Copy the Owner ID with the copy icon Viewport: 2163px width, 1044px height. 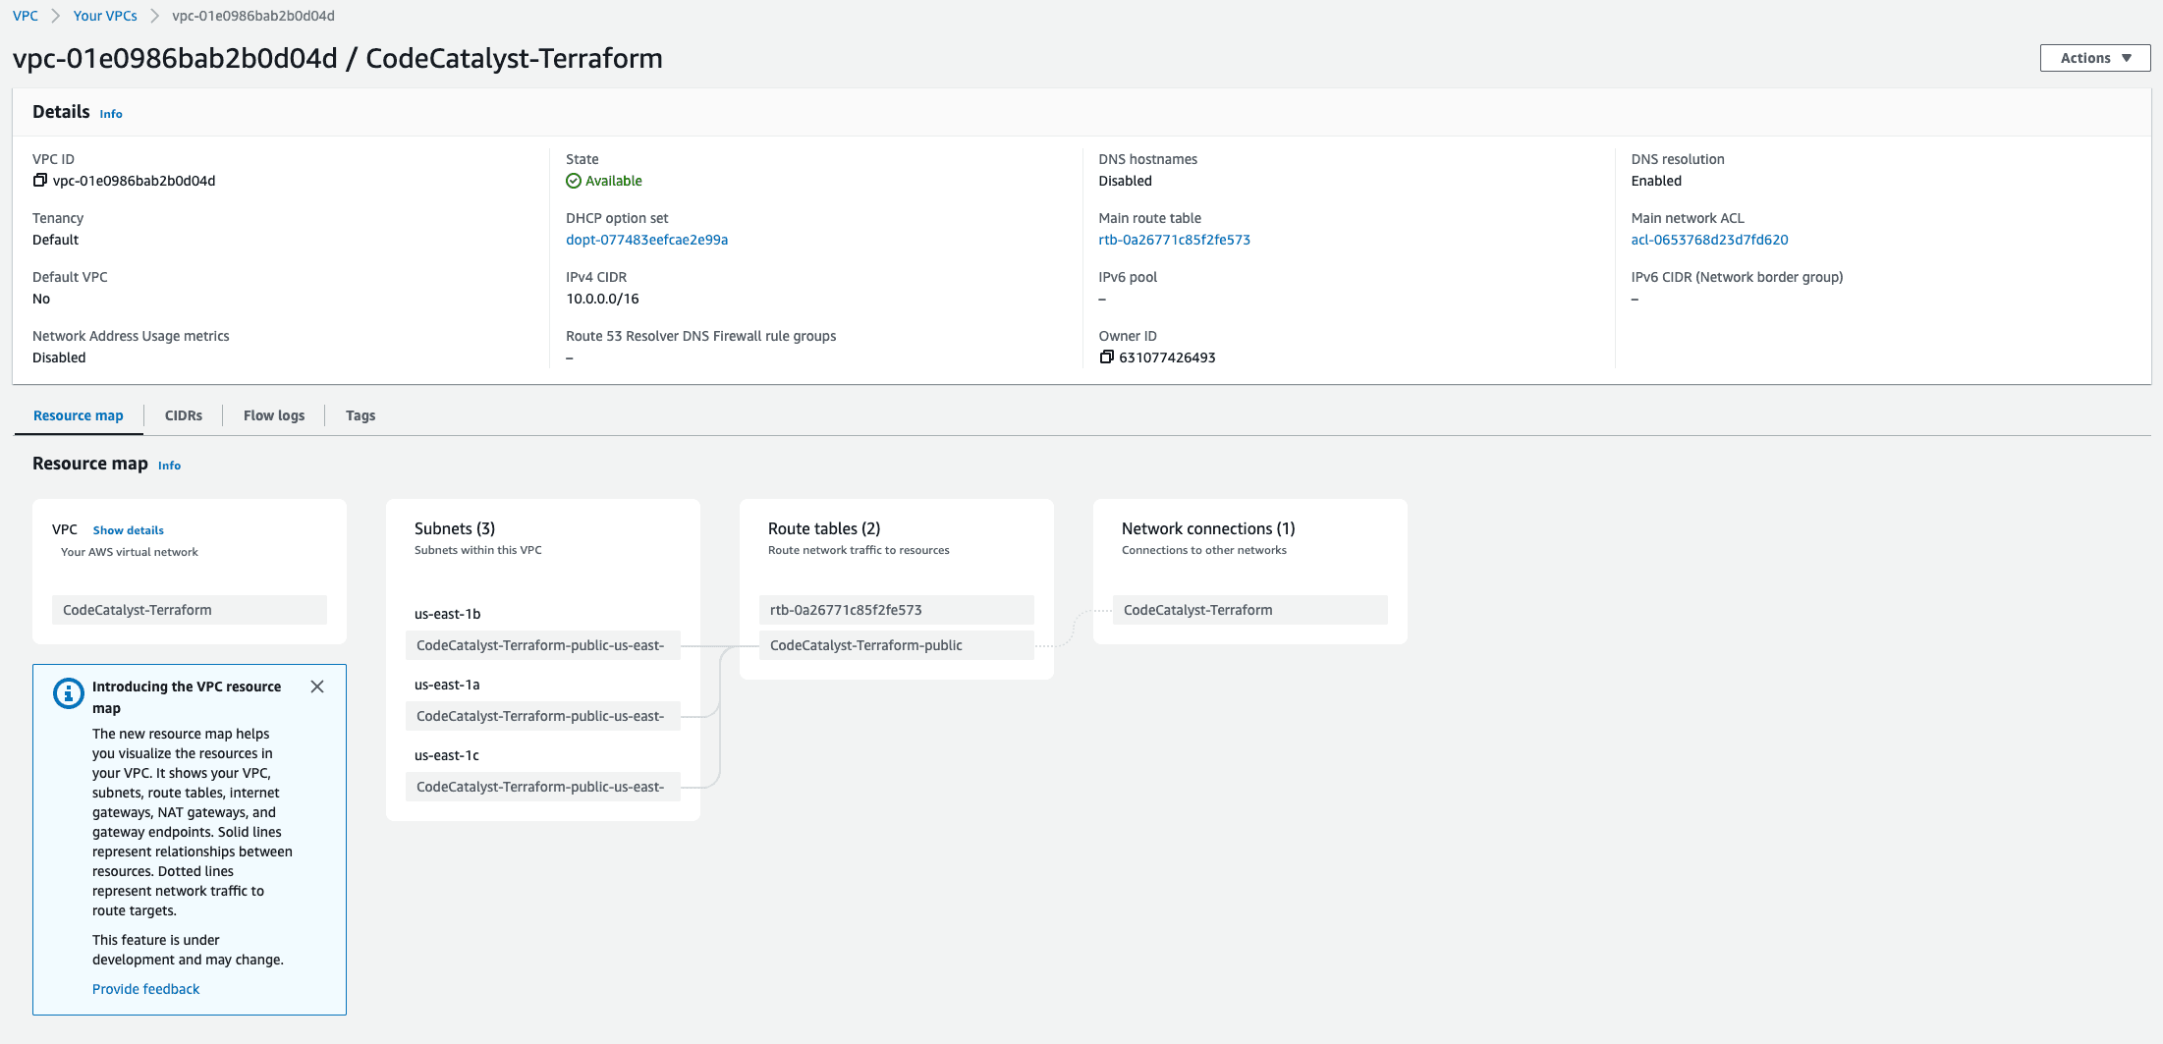tap(1106, 357)
